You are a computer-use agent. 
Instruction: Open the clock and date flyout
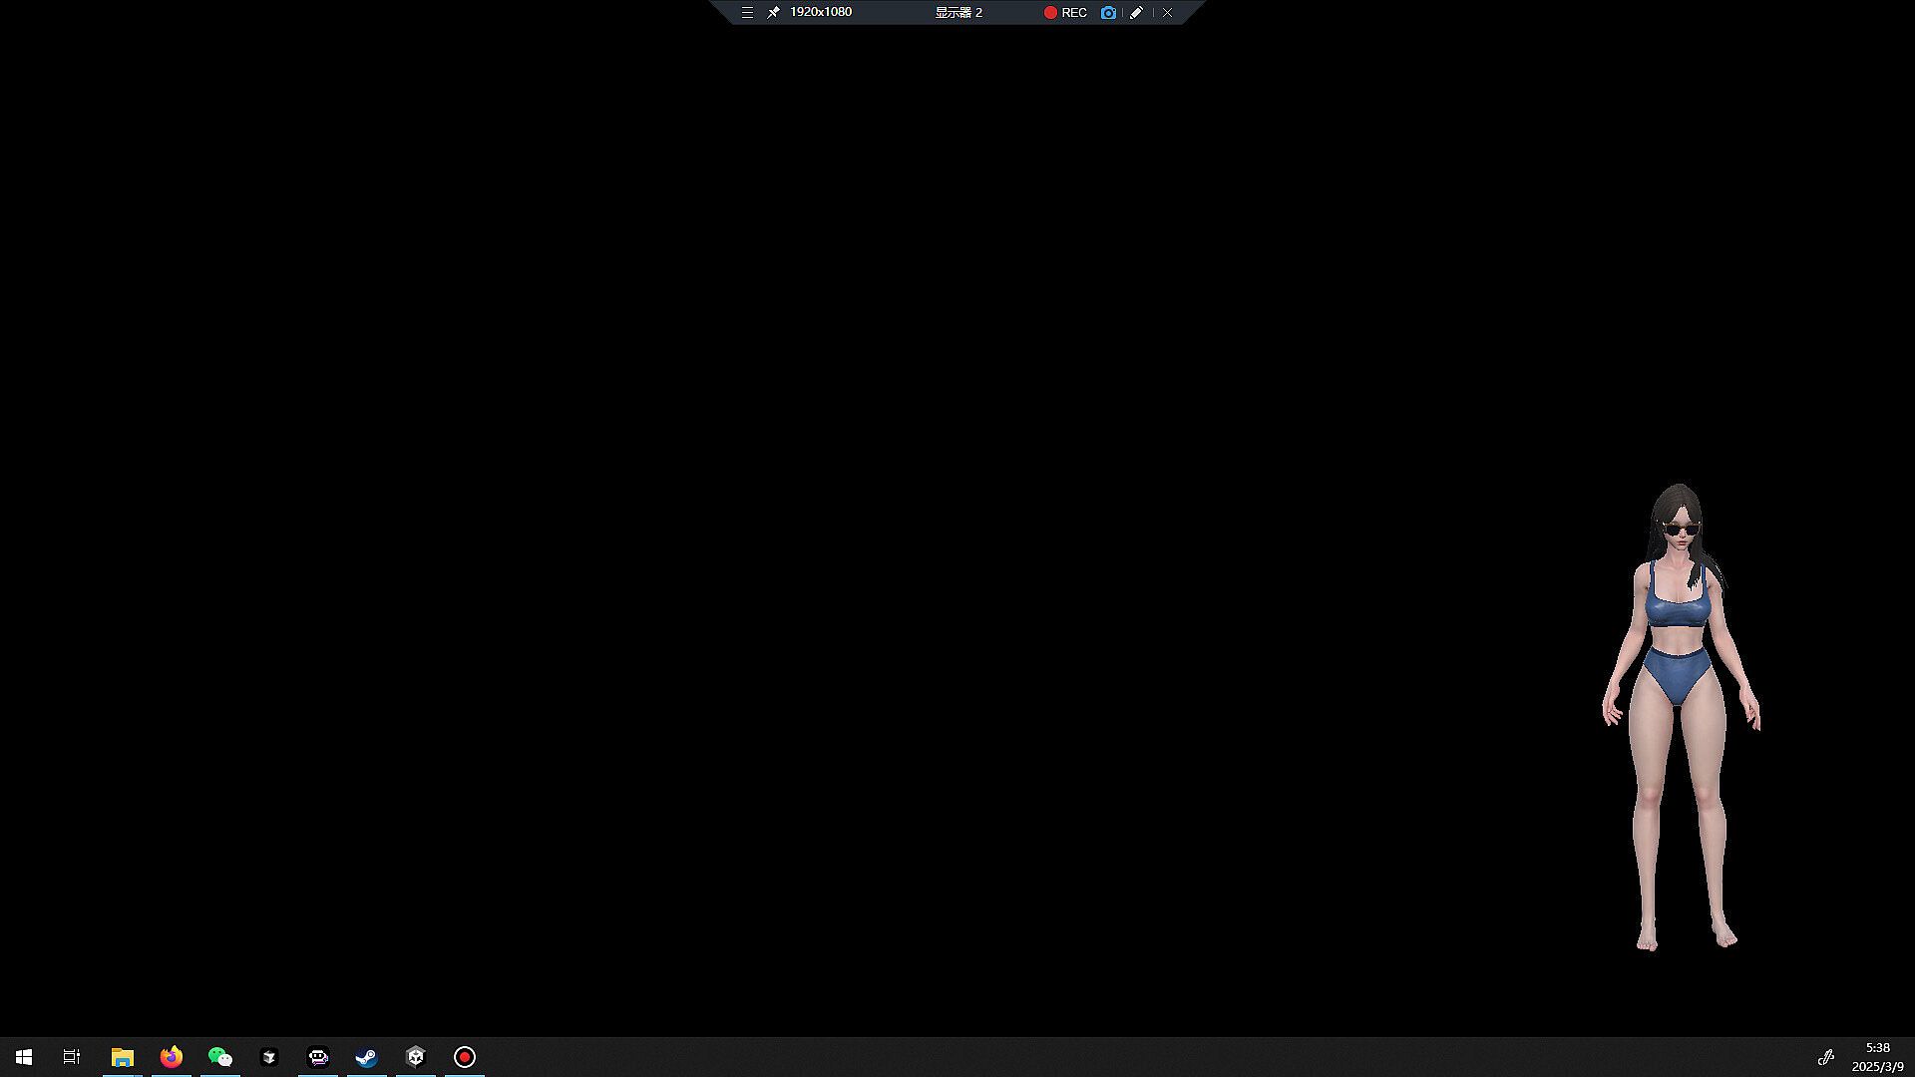pos(1877,1057)
